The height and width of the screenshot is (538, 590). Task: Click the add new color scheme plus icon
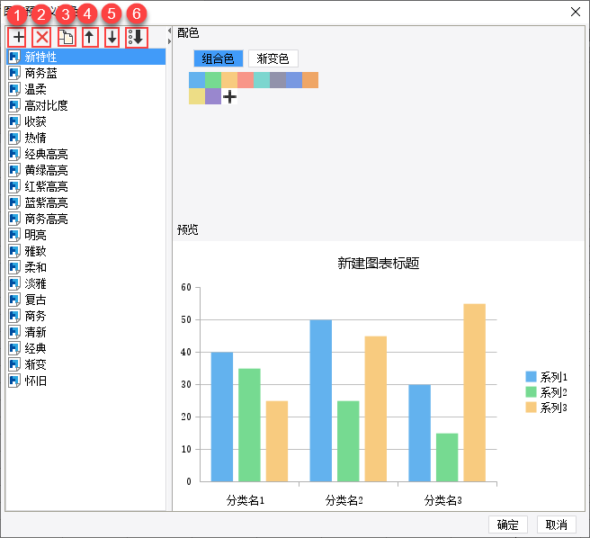18,37
